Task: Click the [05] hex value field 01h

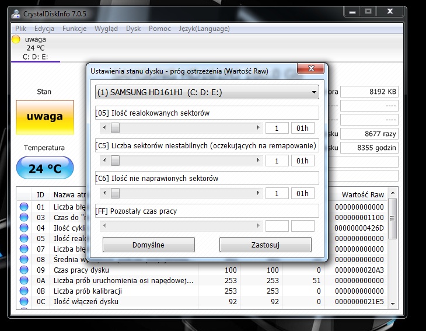Action: point(303,128)
